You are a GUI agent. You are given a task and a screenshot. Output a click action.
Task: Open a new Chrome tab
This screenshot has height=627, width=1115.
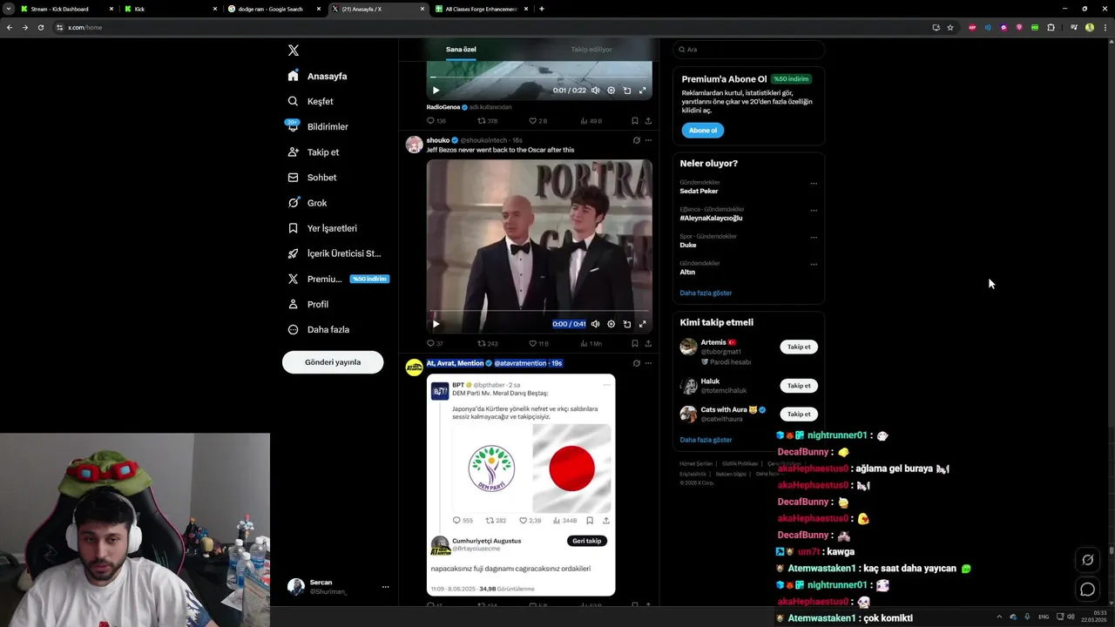542,9
